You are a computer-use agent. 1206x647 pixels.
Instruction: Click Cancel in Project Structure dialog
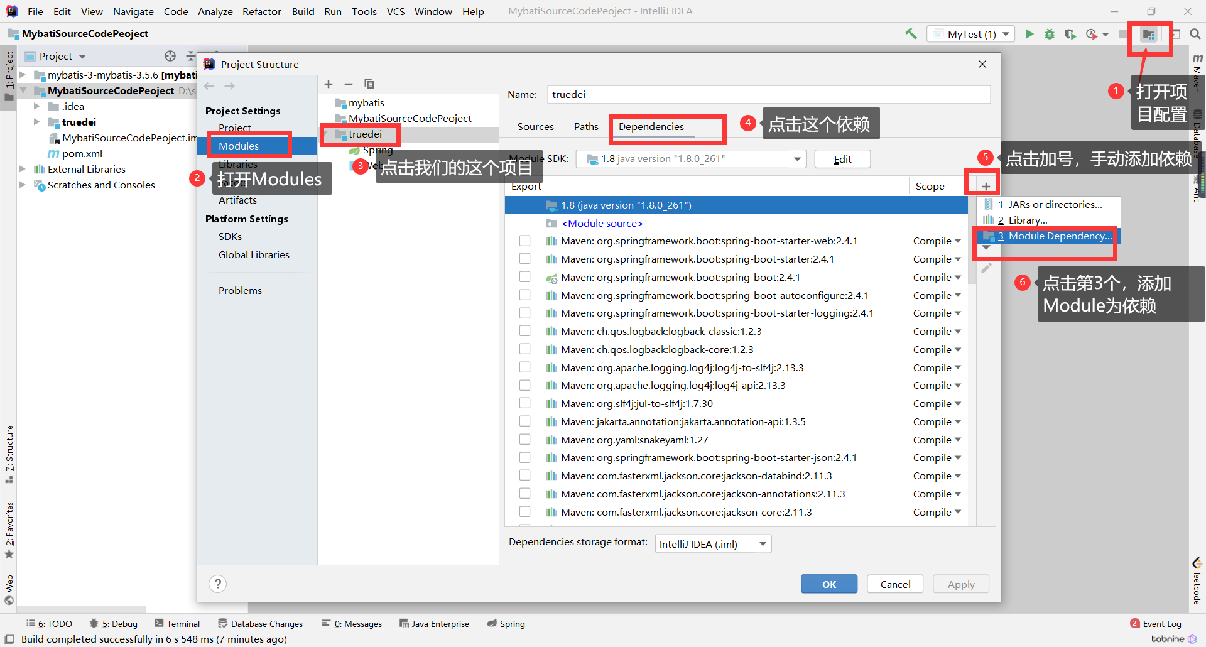coord(895,584)
